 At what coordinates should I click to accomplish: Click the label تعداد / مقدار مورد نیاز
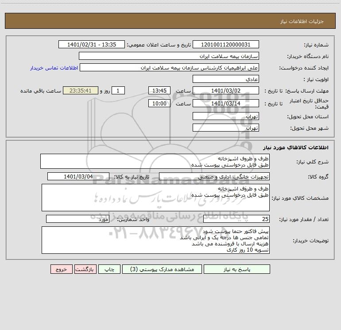304,220
